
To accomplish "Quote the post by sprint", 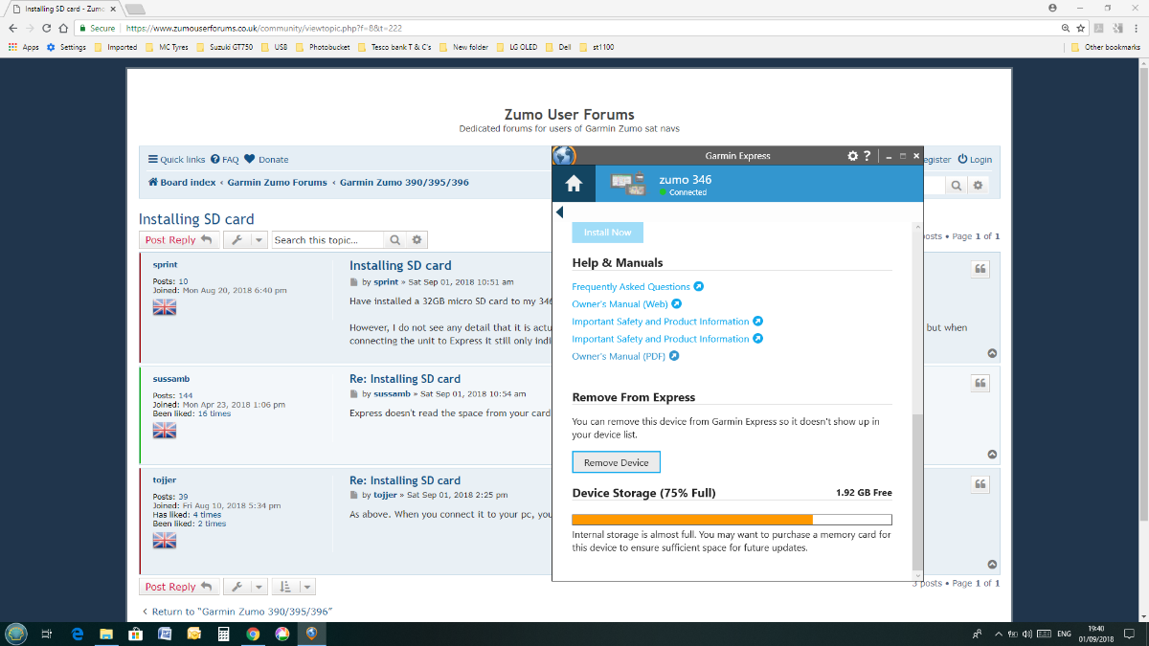I will pos(980,269).
